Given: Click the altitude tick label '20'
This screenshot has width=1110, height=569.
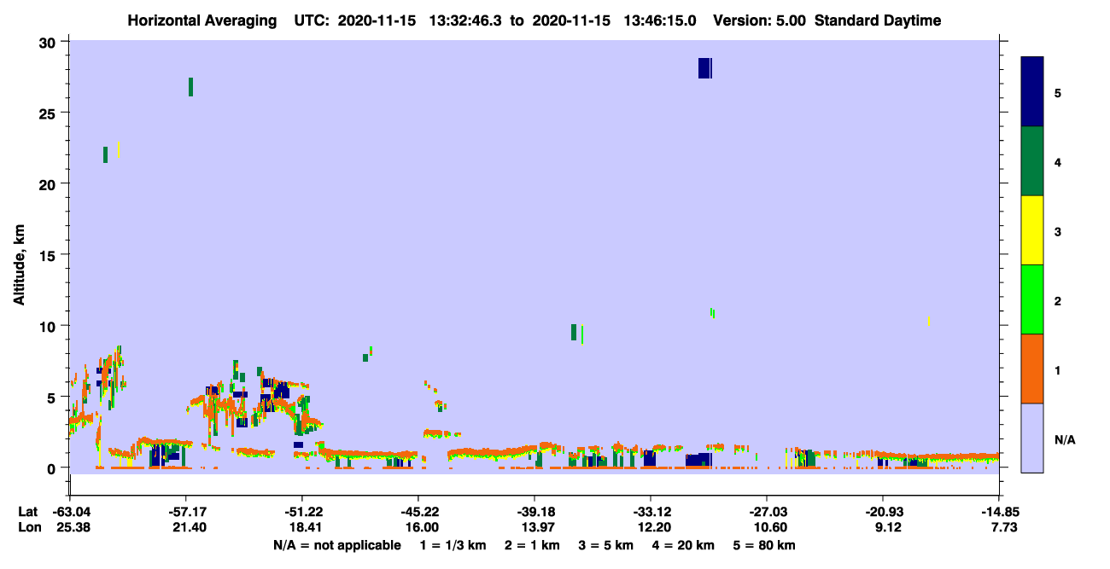Looking at the screenshot, I should tap(50, 183).
